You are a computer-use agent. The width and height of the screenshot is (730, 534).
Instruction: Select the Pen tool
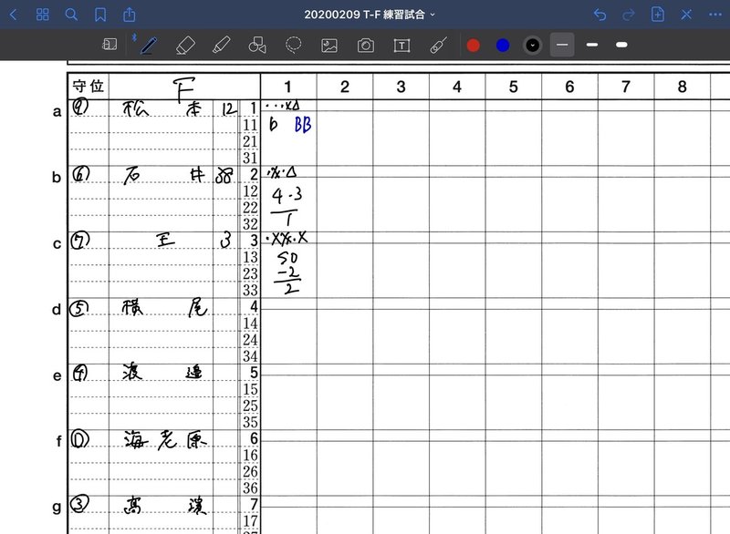(149, 45)
